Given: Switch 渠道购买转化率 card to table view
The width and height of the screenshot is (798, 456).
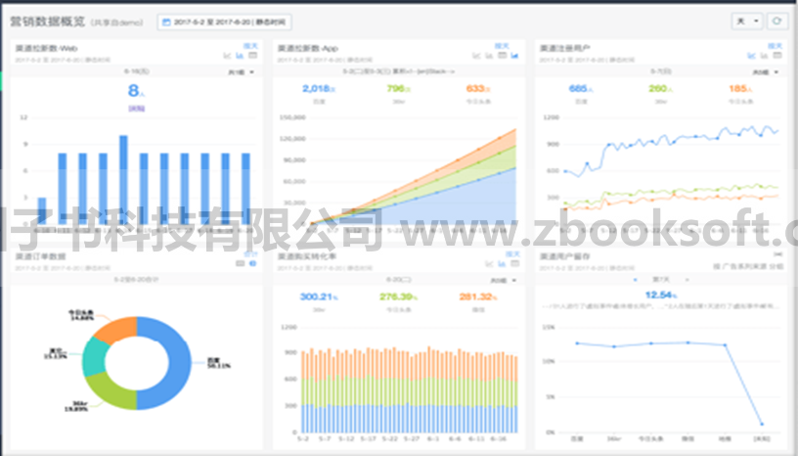Looking at the screenshot, I should [x=515, y=263].
